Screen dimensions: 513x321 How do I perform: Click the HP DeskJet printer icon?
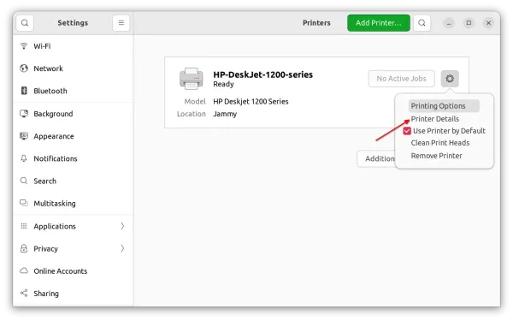pyautogui.click(x=191, y=79)
